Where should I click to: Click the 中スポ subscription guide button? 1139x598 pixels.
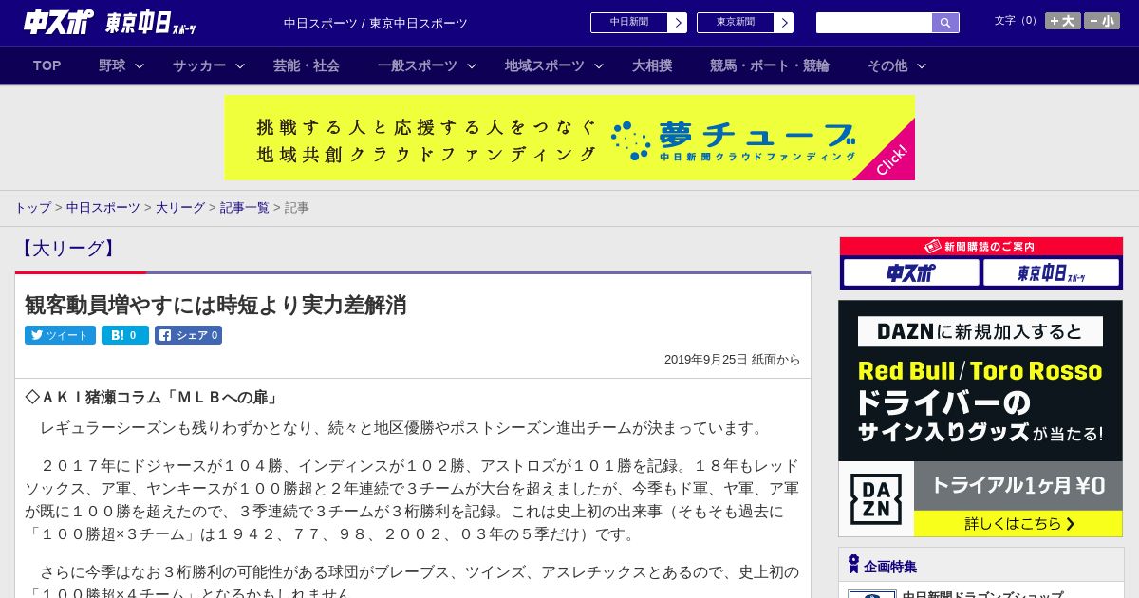point(911,273)
